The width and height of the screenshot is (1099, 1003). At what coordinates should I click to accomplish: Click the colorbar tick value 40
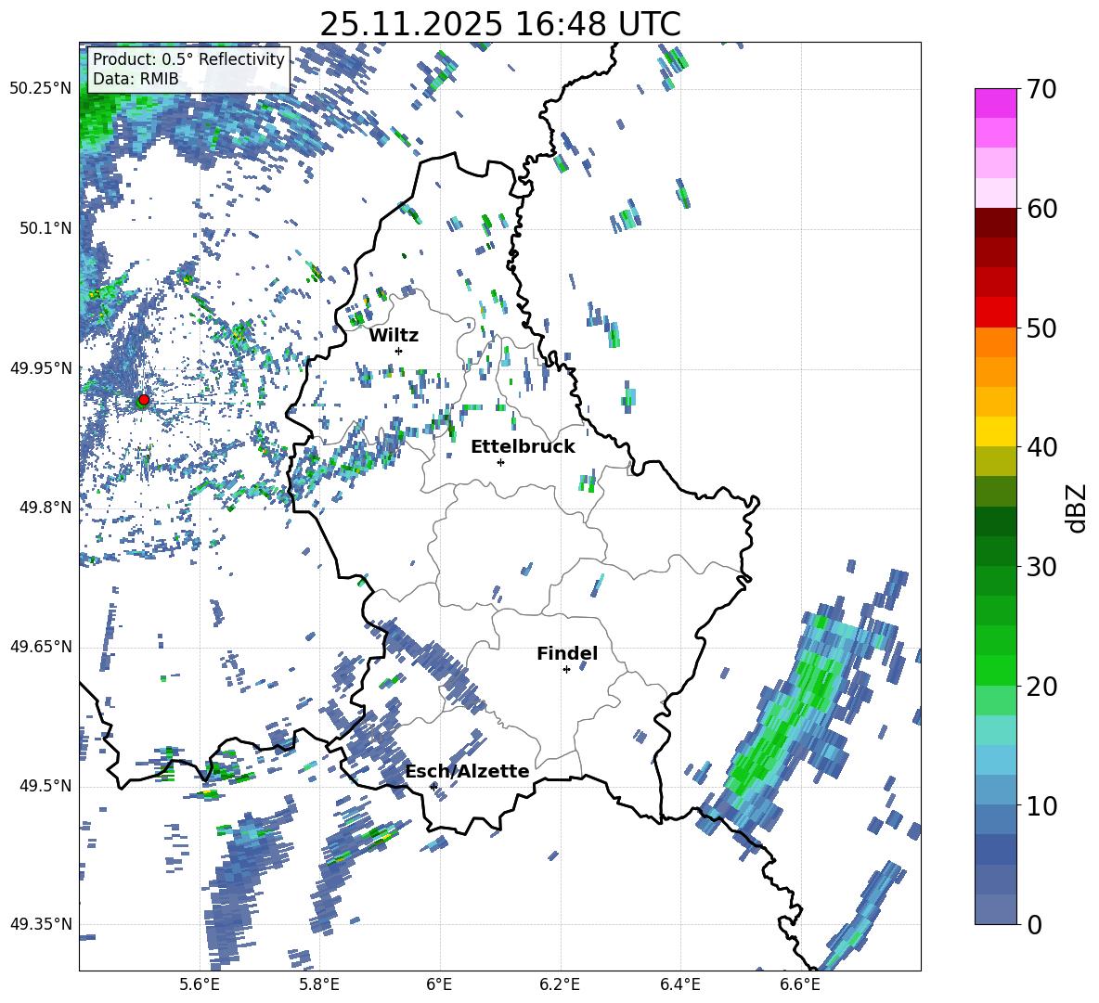(1041, 447)
